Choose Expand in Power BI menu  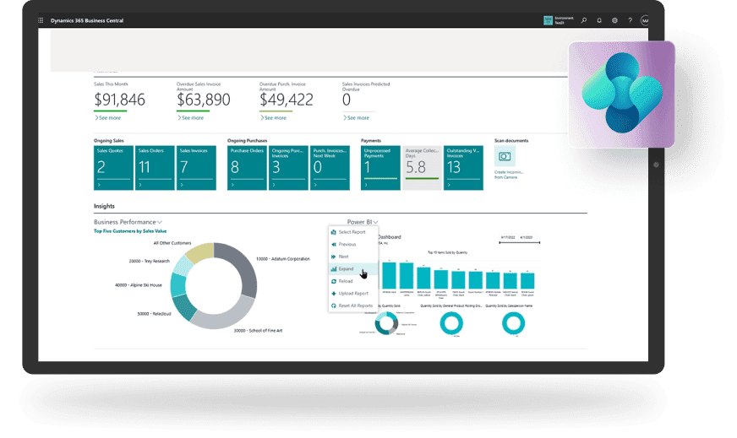point(352,268)
